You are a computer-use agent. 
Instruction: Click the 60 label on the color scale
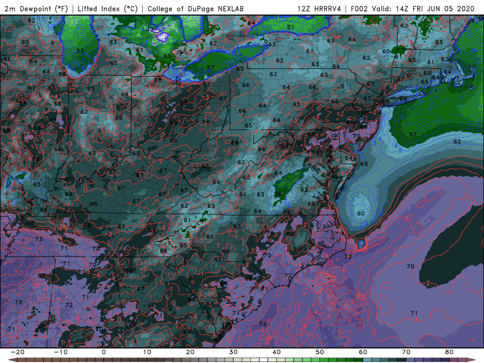point(363,352)
